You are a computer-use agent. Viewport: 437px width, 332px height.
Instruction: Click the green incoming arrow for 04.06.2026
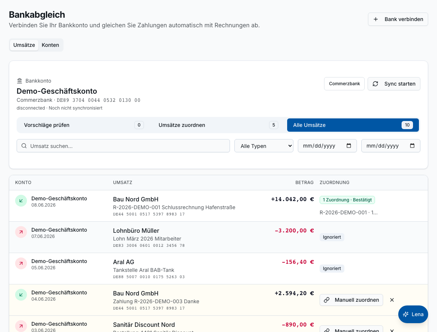(21, 295)
